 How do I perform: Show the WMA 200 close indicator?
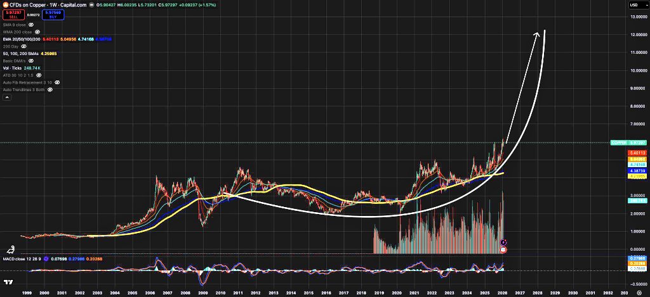(x=37, y=32)
